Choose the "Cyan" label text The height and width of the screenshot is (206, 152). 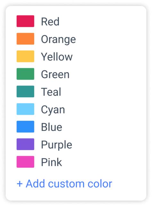pos(53,110)
